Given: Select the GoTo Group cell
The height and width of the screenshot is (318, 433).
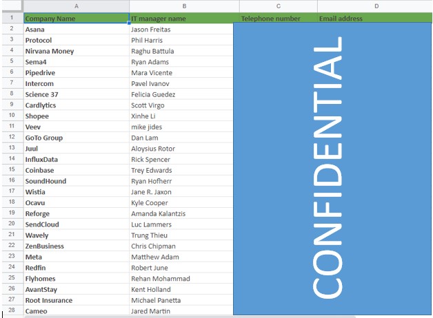Looking at the screenshot, I should click(x=77, y=138).
